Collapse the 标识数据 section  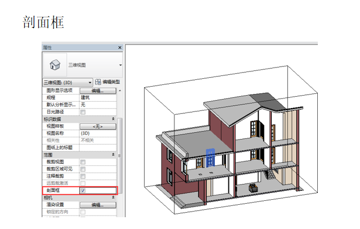tap(114, 119)
